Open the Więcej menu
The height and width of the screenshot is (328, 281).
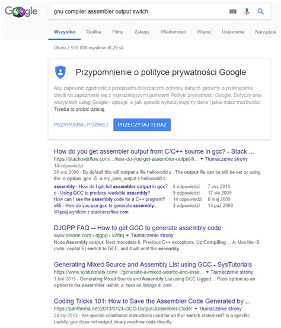(204, 32)
